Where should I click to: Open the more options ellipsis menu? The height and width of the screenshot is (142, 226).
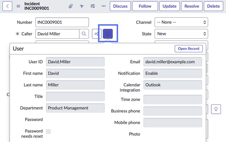point(104,6)
